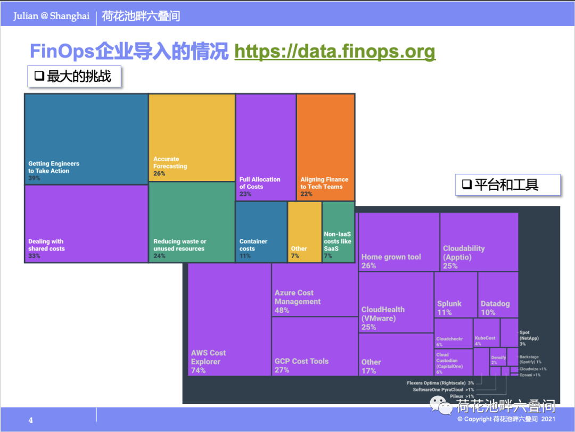Click the yellow 'Other' 7% cell
The width and height of the screenshot is (575, 432).
tap(305, 232)
